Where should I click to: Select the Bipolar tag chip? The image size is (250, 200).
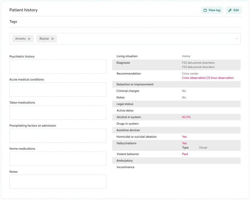coord(44,39)
